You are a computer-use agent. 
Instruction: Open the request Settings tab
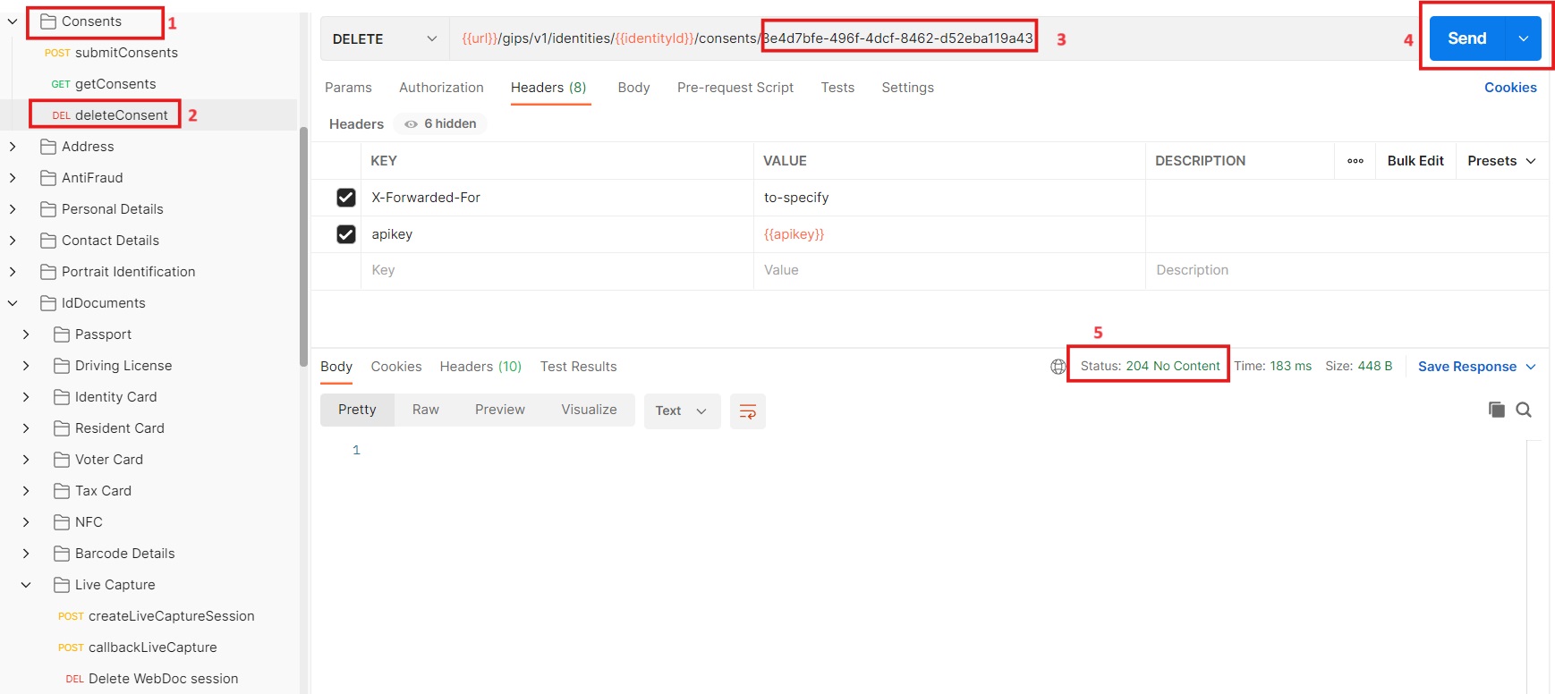point(907,88)
